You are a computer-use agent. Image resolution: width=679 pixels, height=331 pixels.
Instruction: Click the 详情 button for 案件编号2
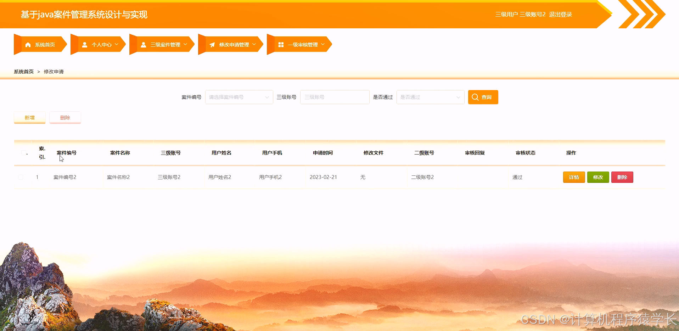(x=574, y=177)
